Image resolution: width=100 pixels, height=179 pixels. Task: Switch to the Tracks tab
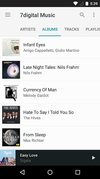pos(72,29)
